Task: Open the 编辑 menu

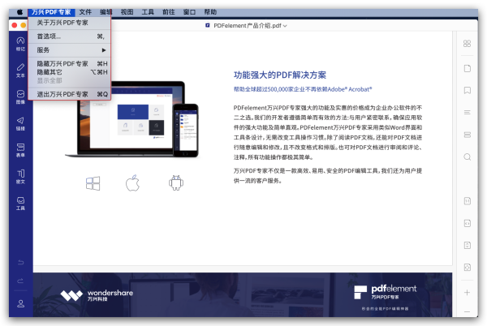Action: pyautogui.click(x=106, y=12)
